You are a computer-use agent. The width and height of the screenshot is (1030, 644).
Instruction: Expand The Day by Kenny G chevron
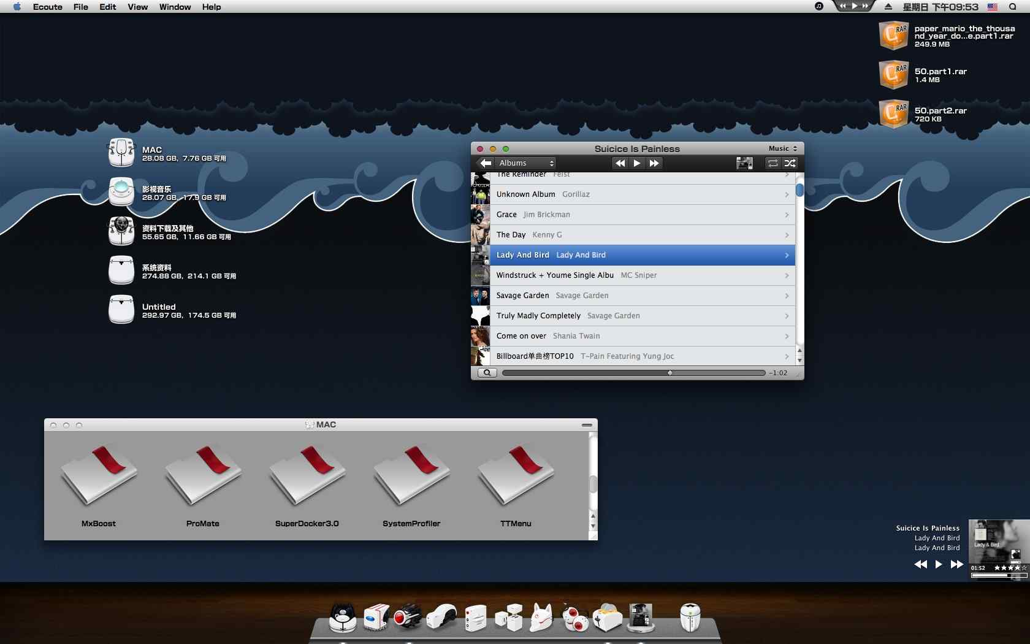click(x=787, y=235)
